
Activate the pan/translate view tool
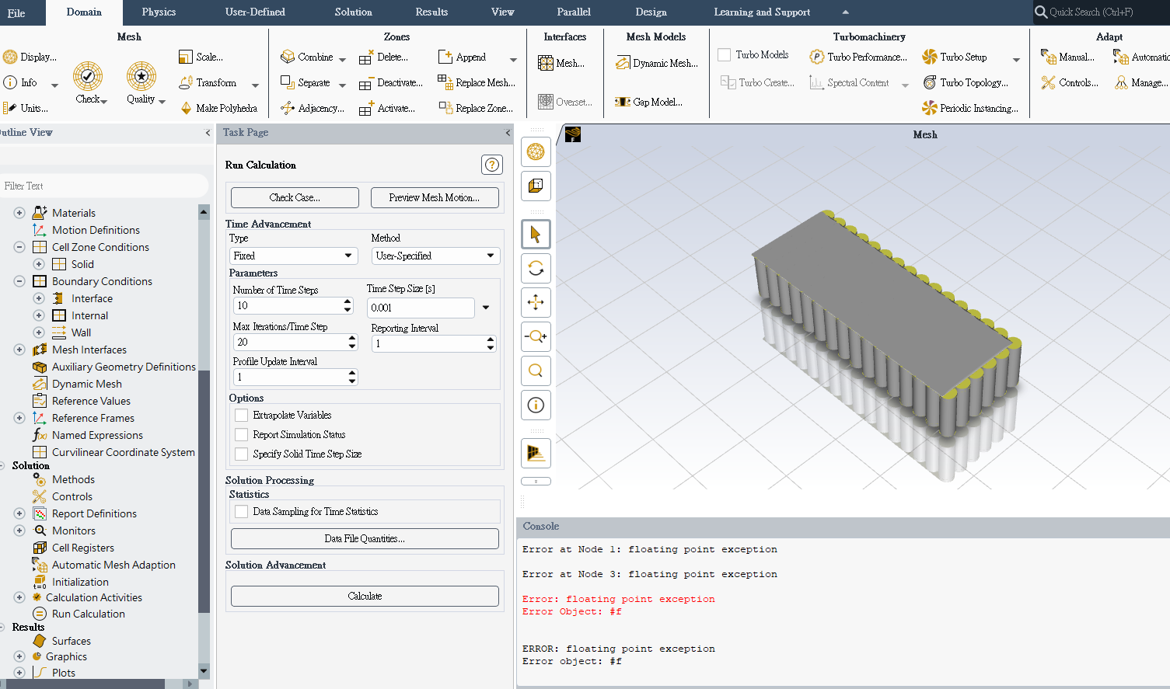click(536, 303)
